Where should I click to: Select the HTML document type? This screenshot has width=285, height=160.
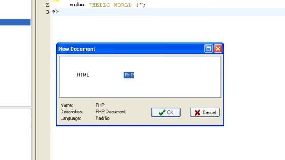point(83,75)
